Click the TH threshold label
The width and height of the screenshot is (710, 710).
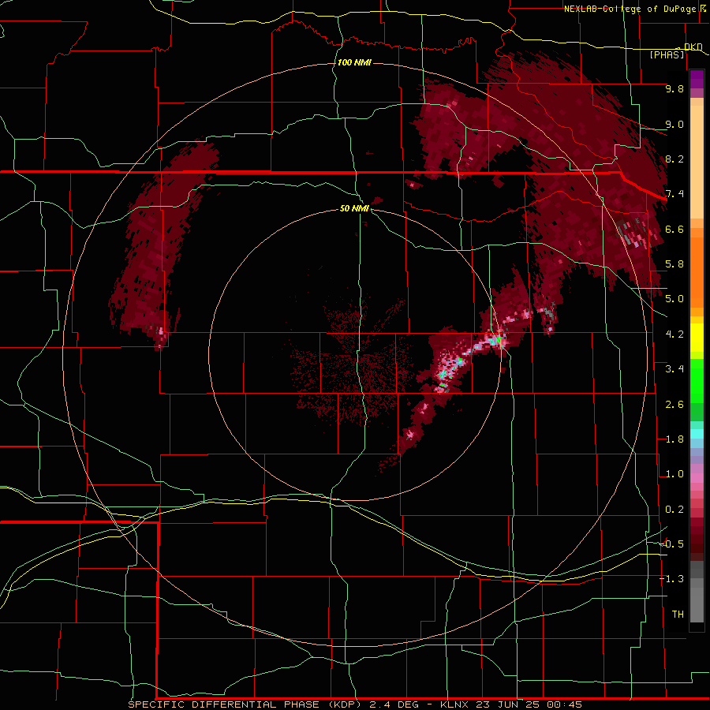pyautogui.click(x=678, y=615)
